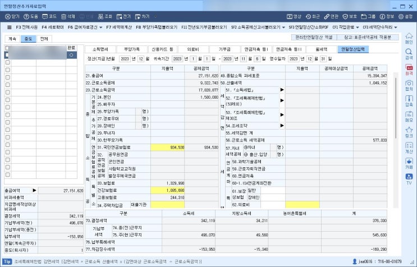Click 참고:표준세액공제 적용분 button
Screen dimensions: 417x267
click(368, 37)
